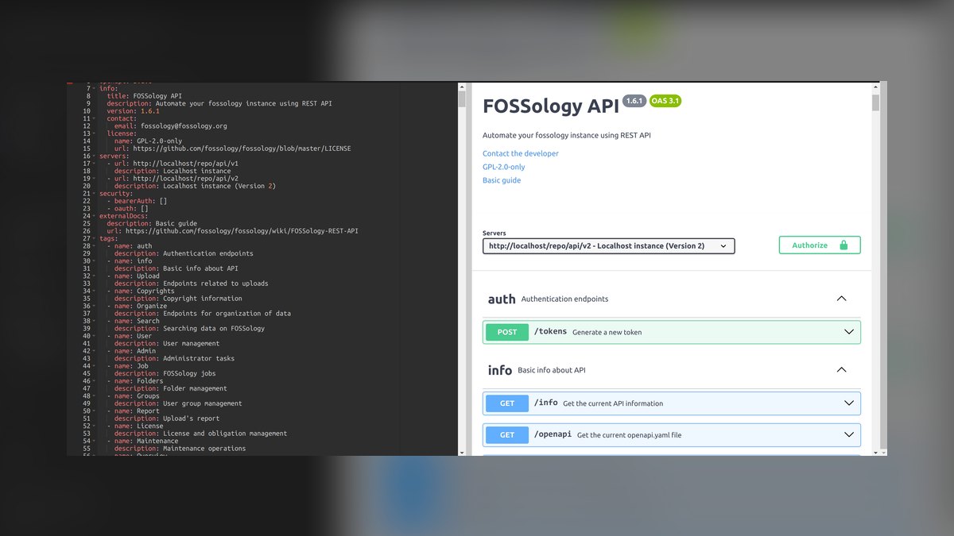Fold the contact block at line 11

tap(95, 118)
